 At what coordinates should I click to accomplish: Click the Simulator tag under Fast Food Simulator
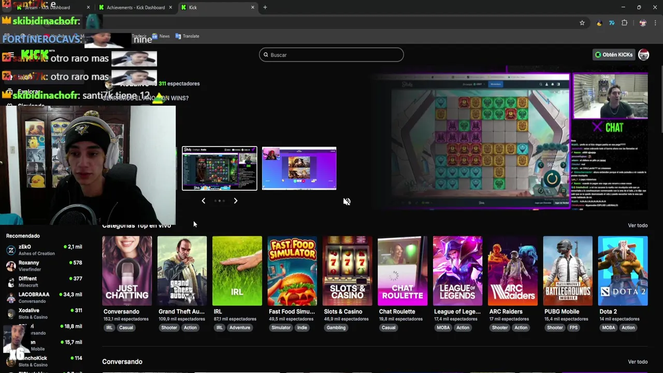coord(281,327)
